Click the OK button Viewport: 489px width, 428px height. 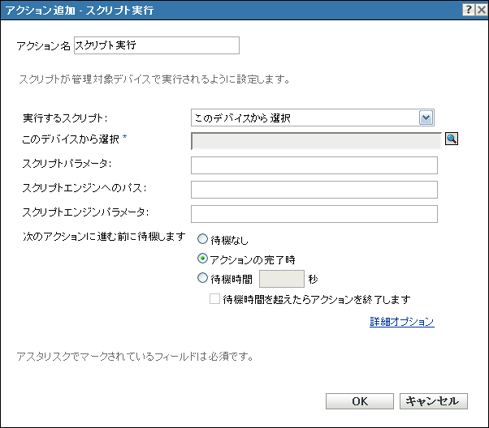(360, 401)
